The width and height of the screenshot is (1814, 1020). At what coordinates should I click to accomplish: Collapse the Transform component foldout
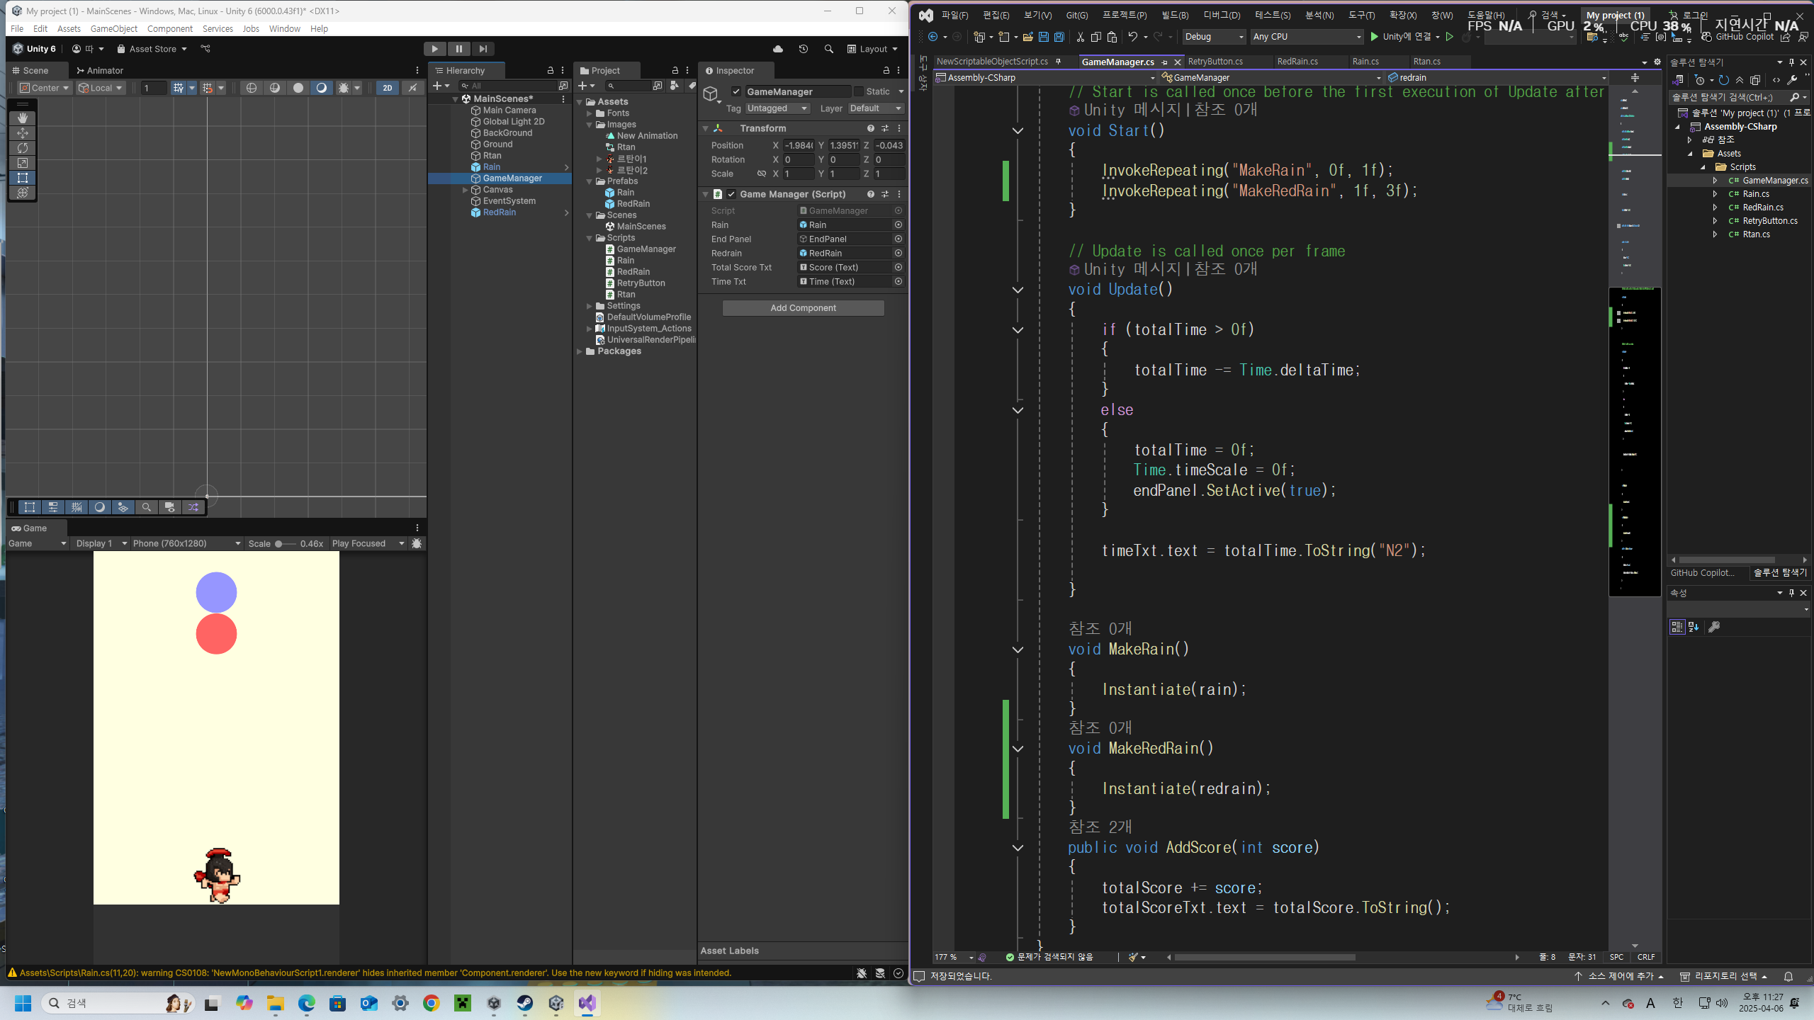pos(706,128)
